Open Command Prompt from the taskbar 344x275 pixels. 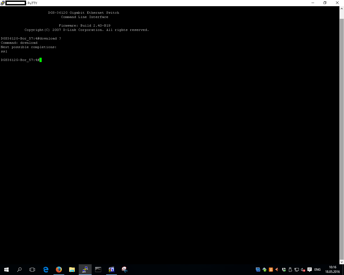[x=98, y=270]
